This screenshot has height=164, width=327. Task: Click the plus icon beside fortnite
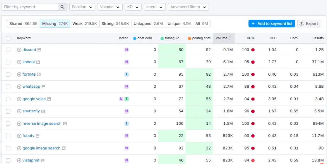pyautogui.click(x=19, y=74)
